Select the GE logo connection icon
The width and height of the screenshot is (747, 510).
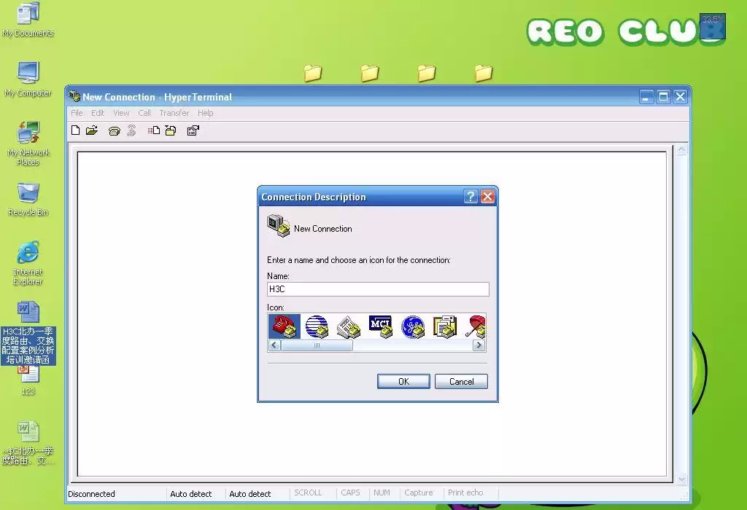(413, 326)
